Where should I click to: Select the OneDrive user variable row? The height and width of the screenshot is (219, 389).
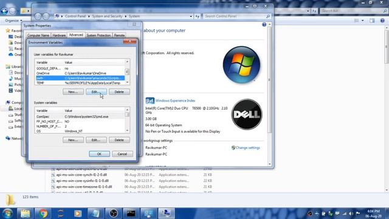click(x=80, y=73)
